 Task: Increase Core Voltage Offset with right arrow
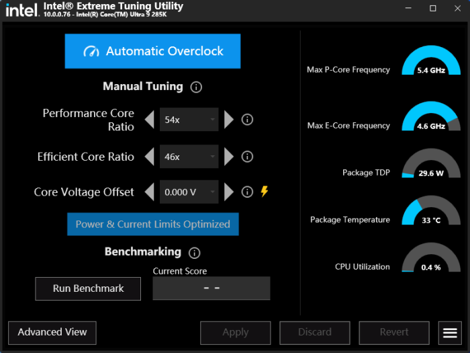(229, 192)
